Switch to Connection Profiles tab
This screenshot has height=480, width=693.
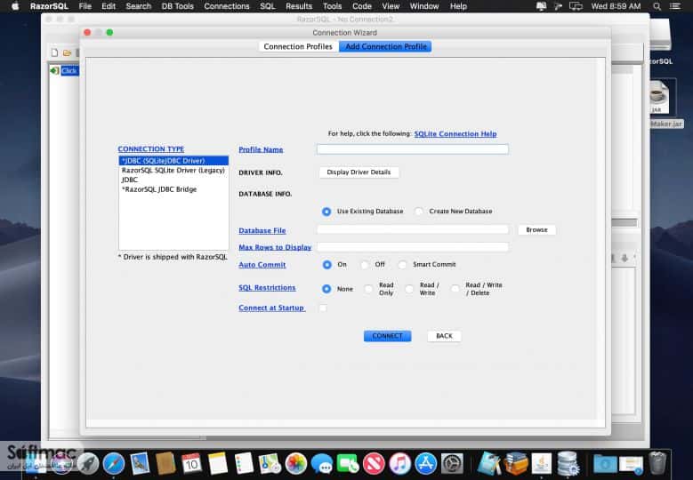[x=298, y=46]
